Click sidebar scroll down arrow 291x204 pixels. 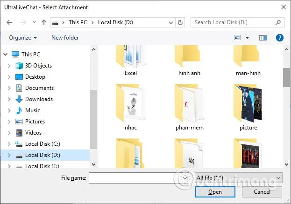coord(94,164)
